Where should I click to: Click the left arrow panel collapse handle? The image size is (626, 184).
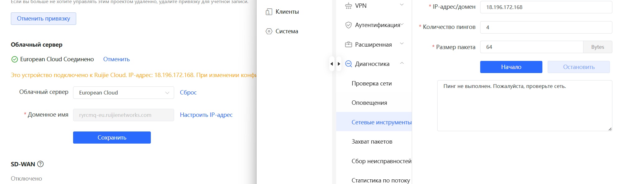pyautogui.click(x=332, y=64)
